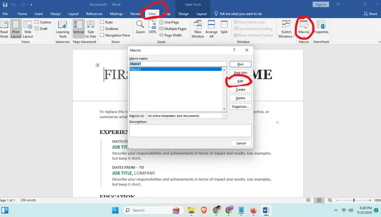Viewport: 381px width, 217px height.
Task: Choose Side to Side page movement
Action: tap(91, 29)
